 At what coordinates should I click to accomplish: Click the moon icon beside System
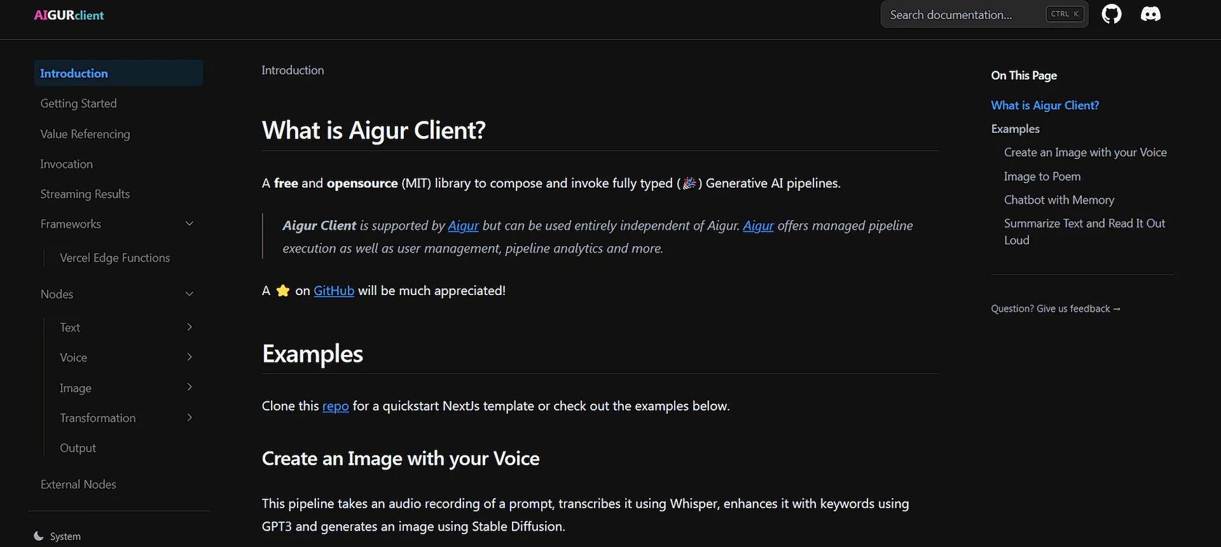click(x=39, y=536)
